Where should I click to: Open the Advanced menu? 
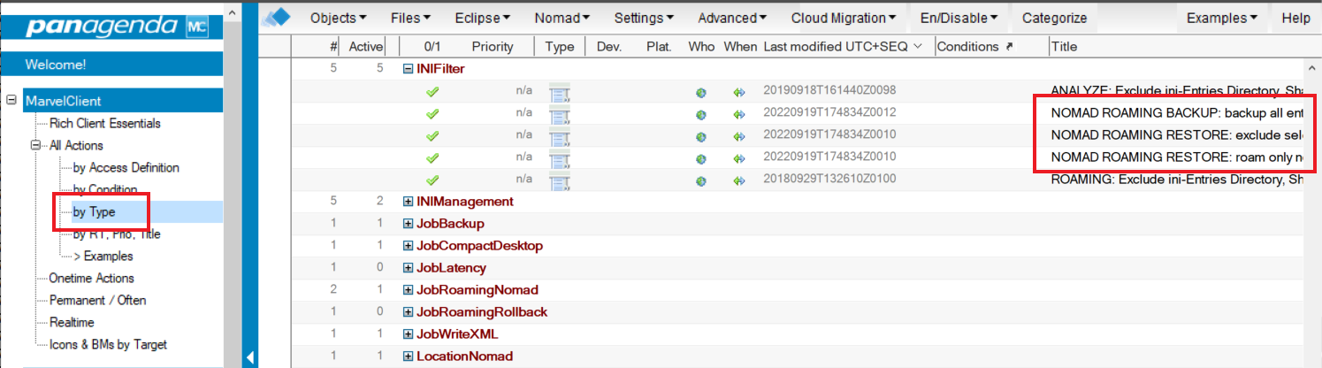point(732,18)
